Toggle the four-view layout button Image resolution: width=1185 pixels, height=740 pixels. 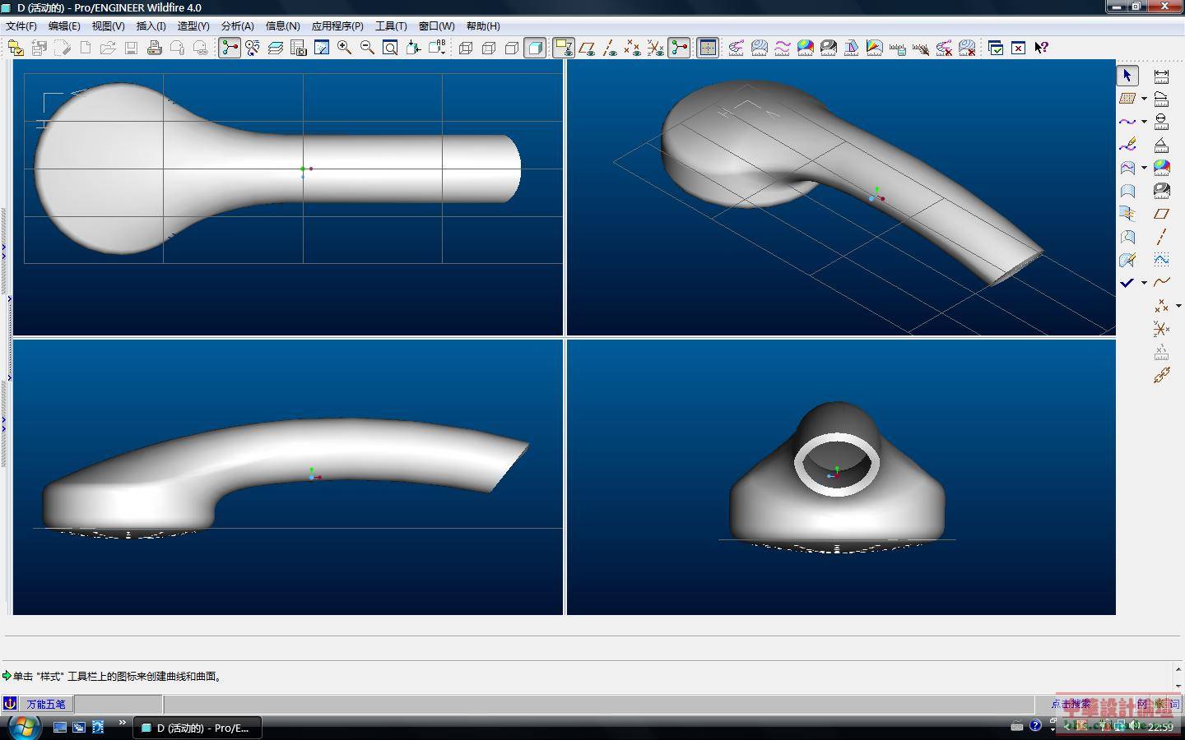point(708,48)
